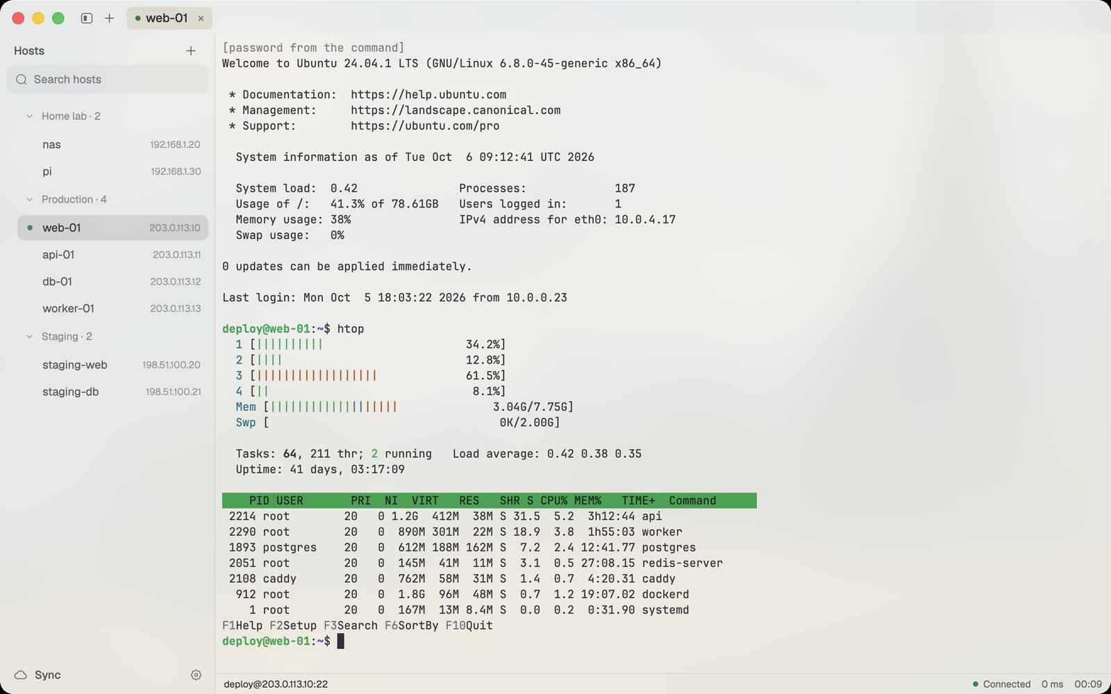Image resolution: width=1111 pixels, height=694 pixels.
Task: Click https://landscape.canonical.com link
Action: click(456, 110)
